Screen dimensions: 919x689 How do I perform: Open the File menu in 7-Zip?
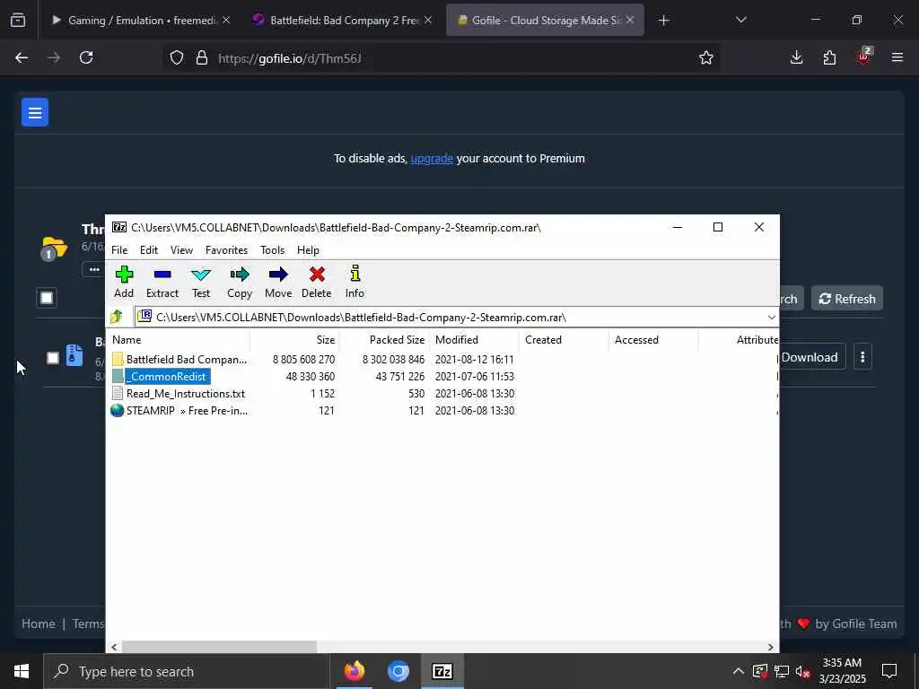(x=119, y=250)
